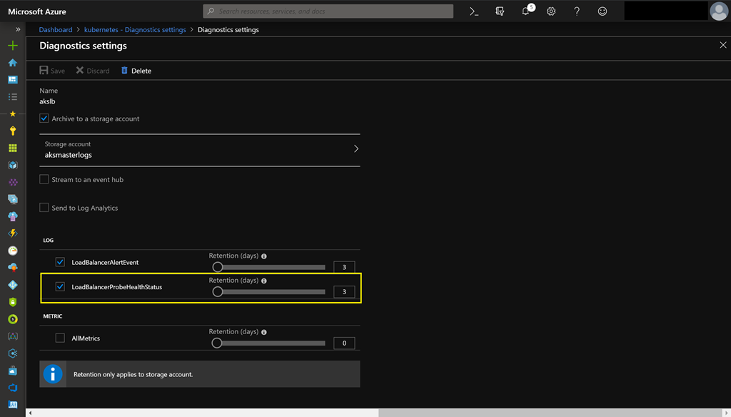Open directory and subscription filter icon
The width and height of the screenshot is (731, 417).
coord(500,11)
